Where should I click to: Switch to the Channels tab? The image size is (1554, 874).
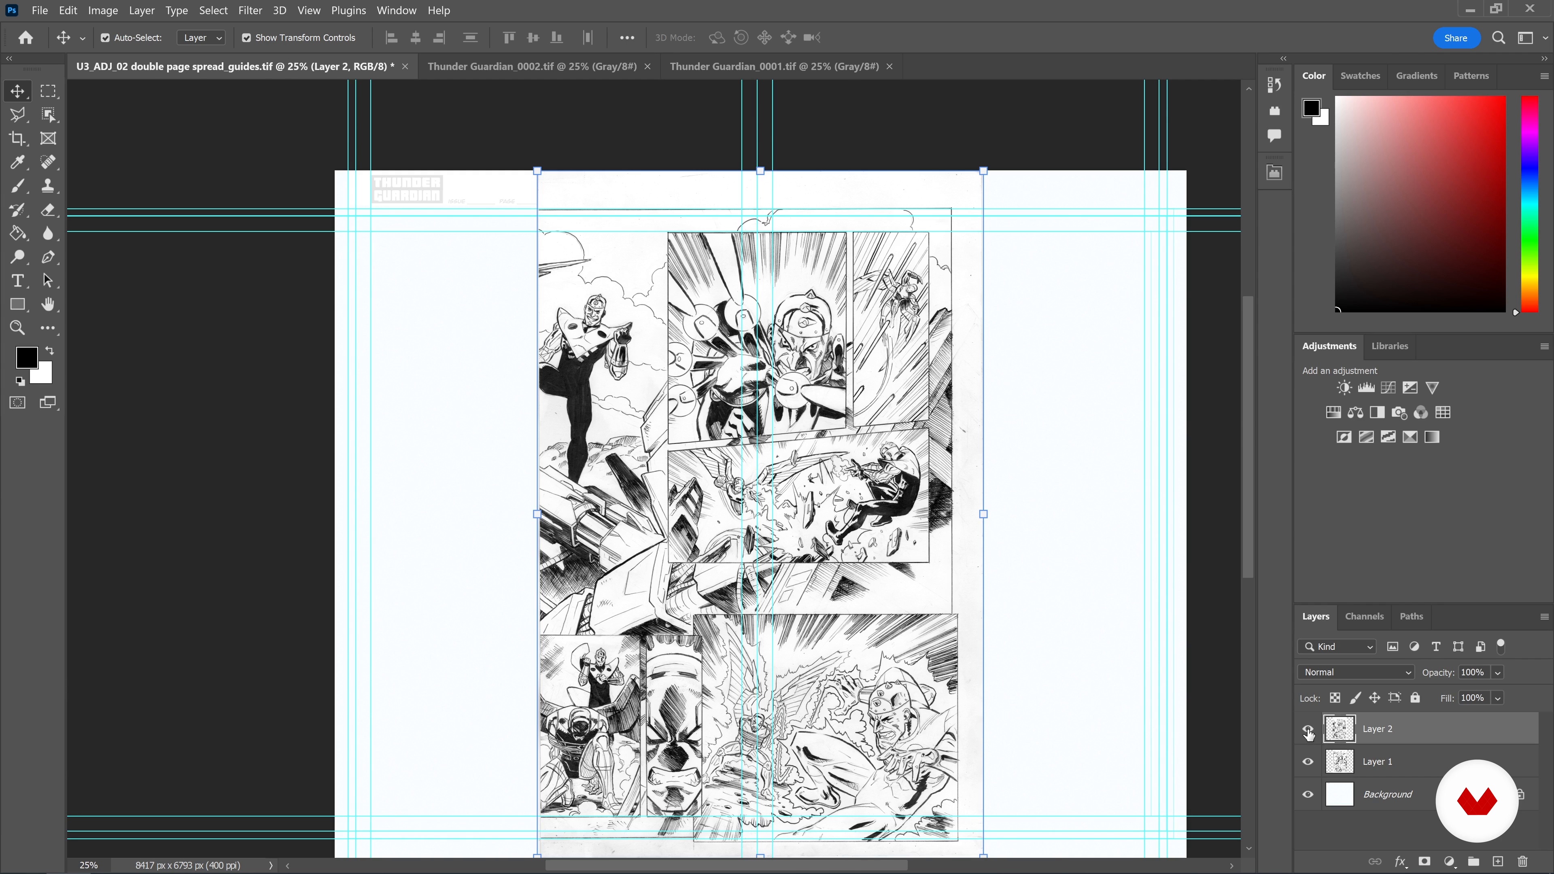(1364, 616)
